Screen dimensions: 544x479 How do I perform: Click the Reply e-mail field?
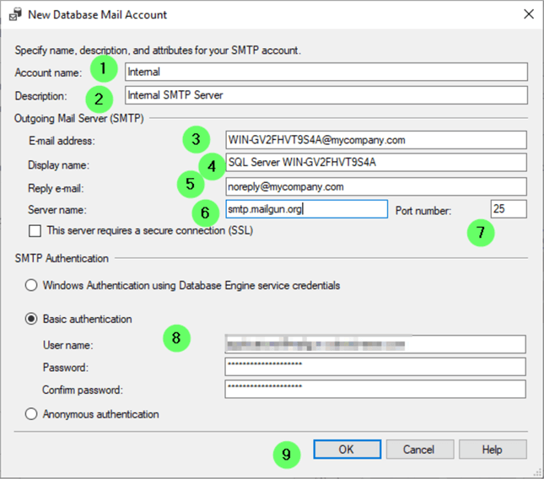(375, 186)
